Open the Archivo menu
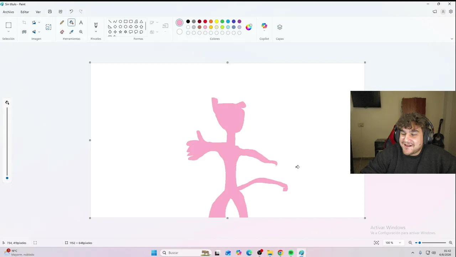 9,12
